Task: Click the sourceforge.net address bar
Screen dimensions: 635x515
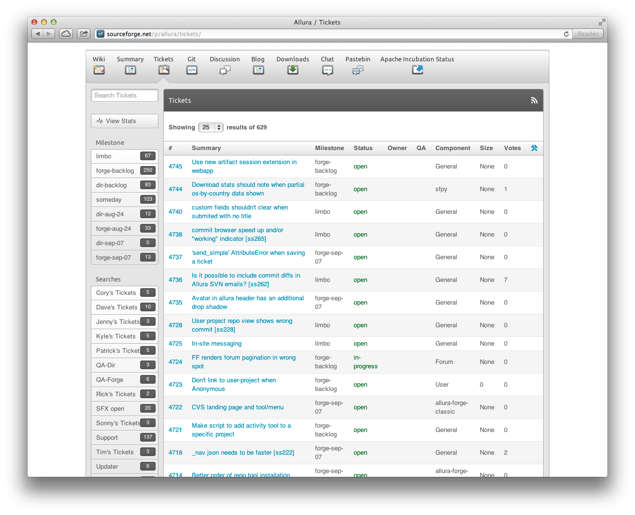Action: [x=333, y=34]
